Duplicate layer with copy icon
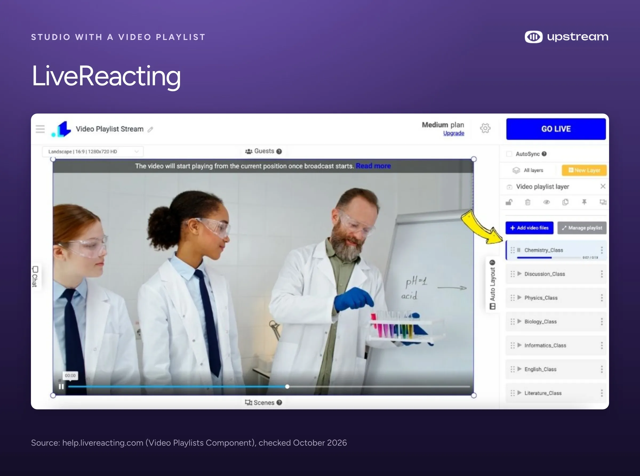 coord(565,202)
